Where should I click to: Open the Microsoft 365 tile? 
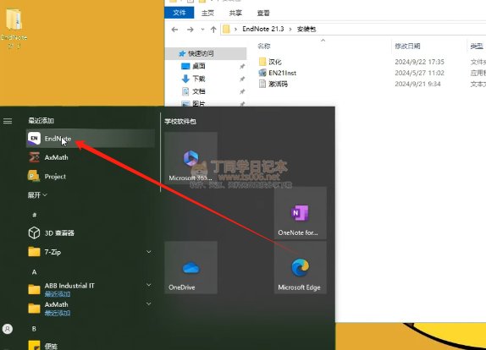pyautogui.click(x=191, y=158)
